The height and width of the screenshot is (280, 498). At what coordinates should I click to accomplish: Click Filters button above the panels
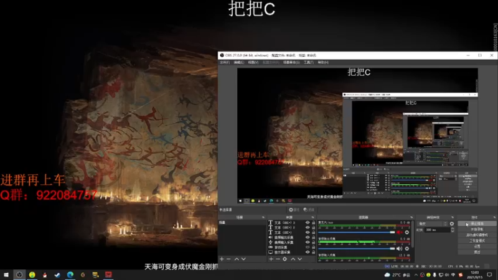tap(309, 210)
